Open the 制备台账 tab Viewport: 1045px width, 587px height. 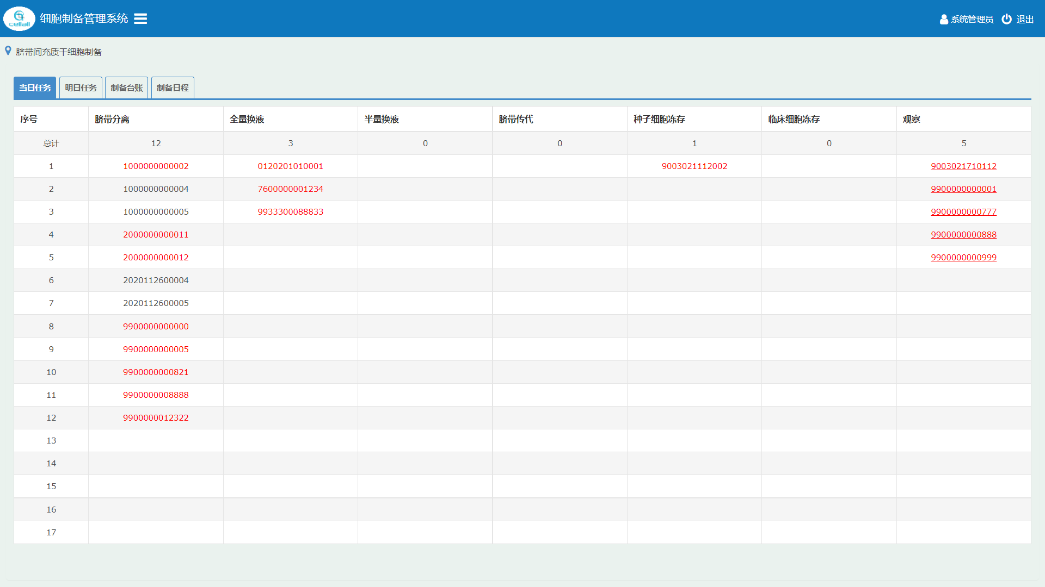click(x=126, y=88)
